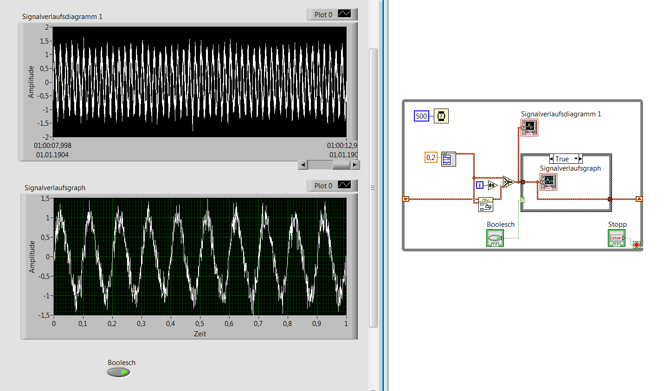670x391 pixels.
Task: Click the loop condition stop terminal
Action: click(637, 245)
